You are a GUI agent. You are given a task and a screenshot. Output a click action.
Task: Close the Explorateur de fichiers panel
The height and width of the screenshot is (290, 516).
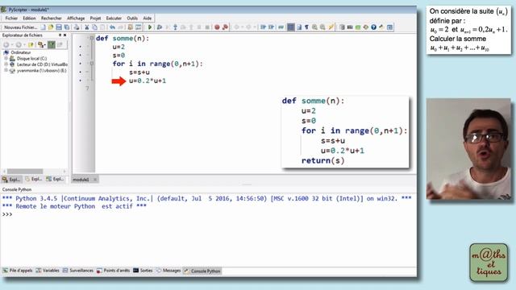pos(64,35)
